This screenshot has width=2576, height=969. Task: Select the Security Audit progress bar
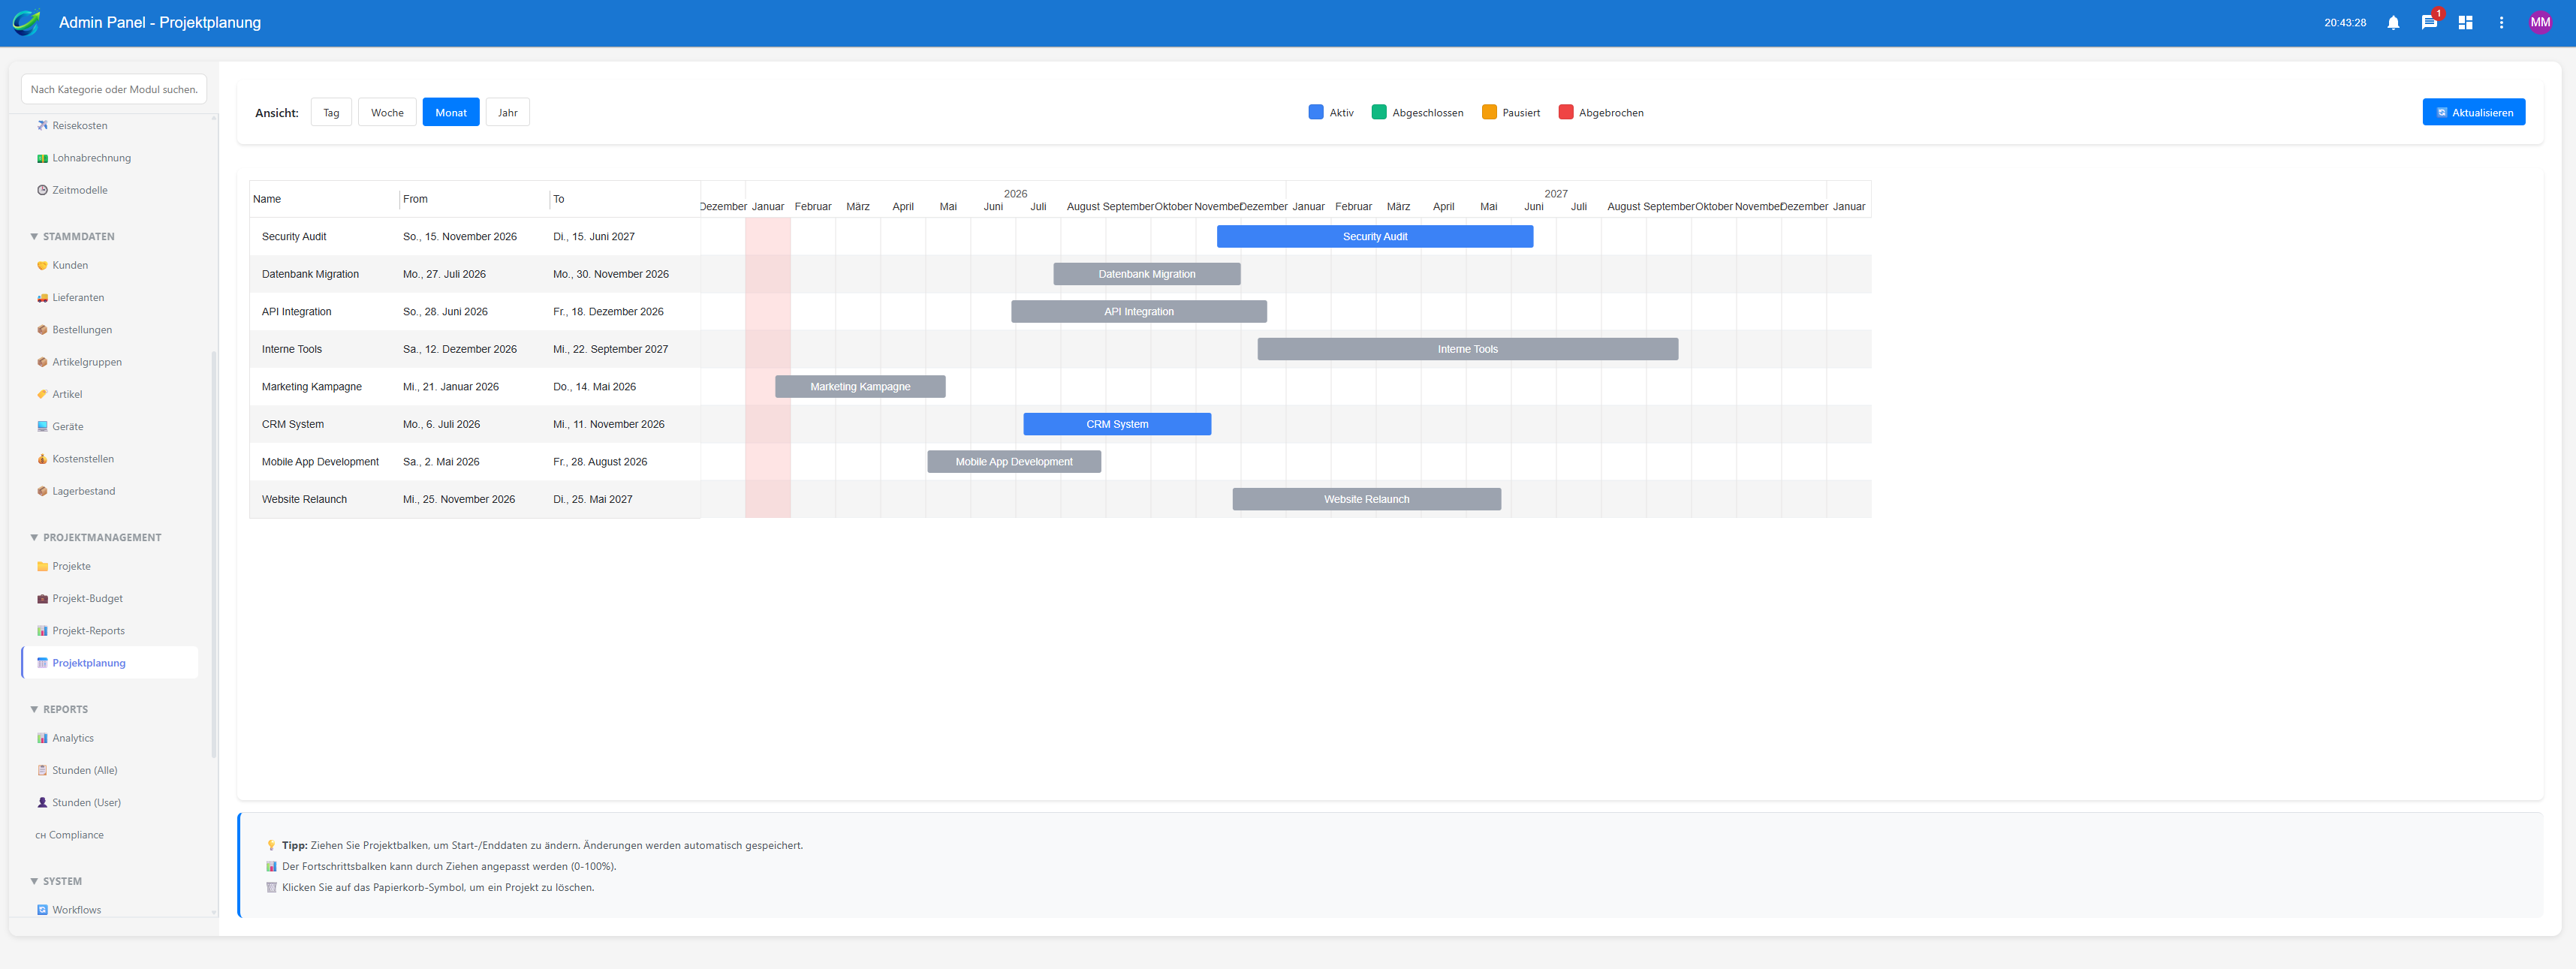(x=1375, y=236)
